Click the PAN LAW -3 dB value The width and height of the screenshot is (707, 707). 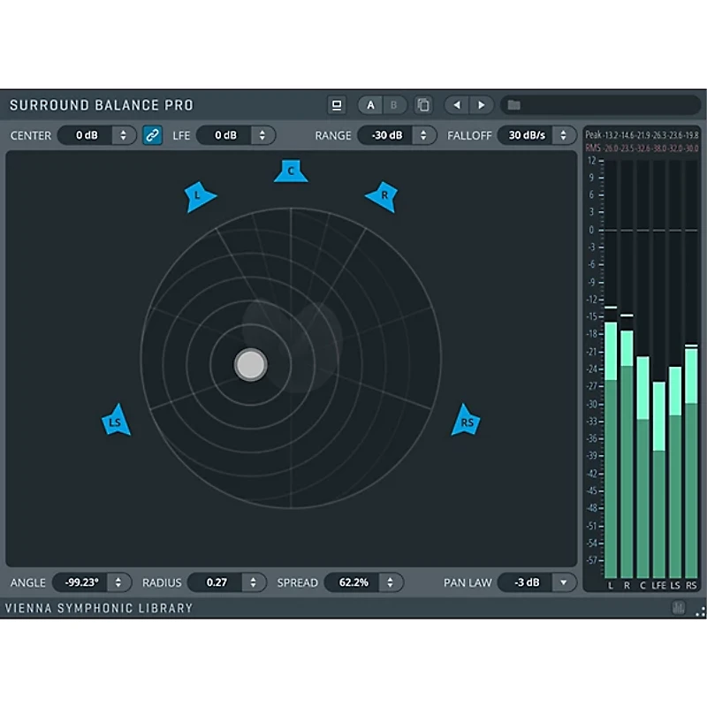526,582
